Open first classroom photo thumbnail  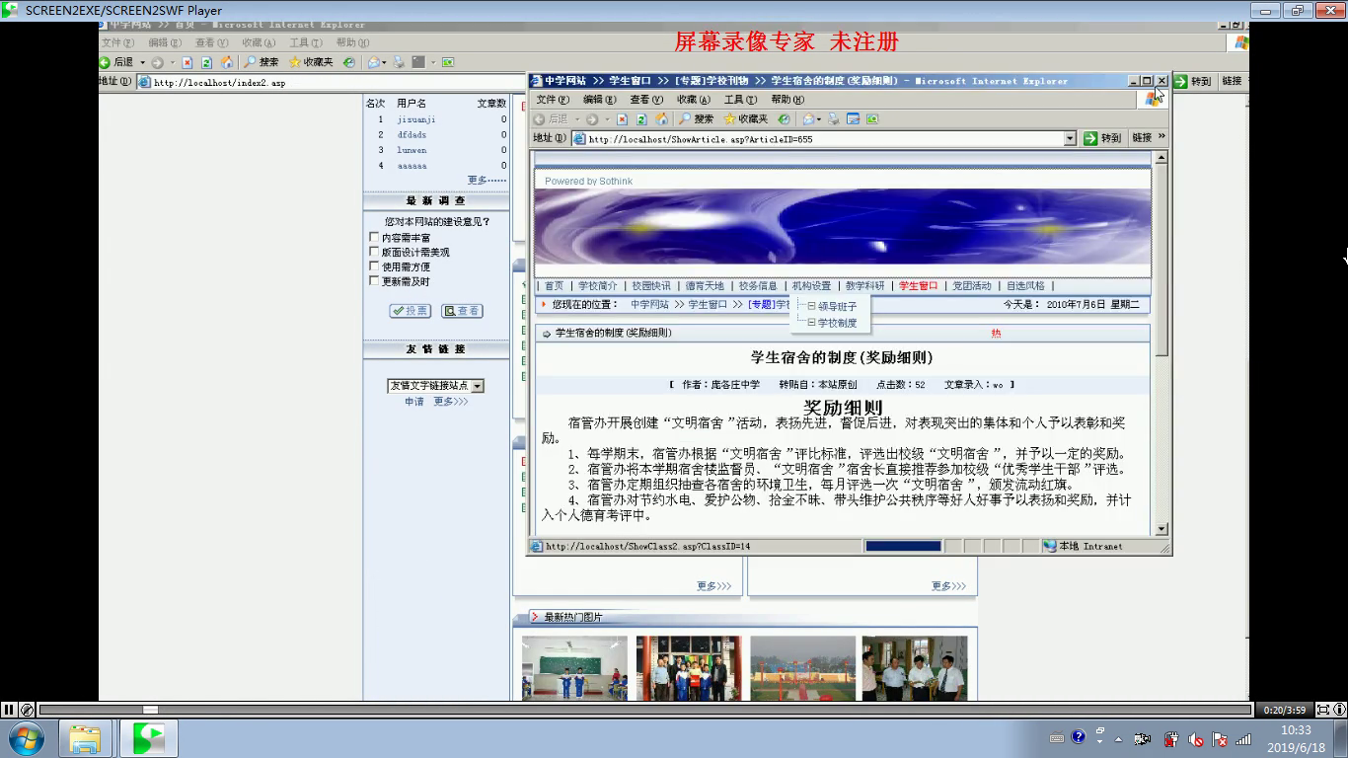click(574, 668)
